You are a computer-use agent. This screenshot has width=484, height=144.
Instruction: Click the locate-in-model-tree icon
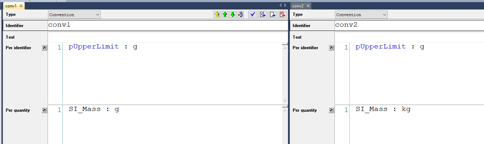click(240, 14)
